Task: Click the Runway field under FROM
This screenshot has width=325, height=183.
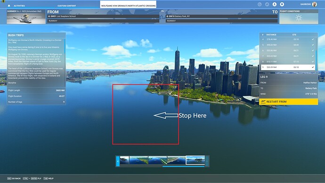Action: point(103,21)
